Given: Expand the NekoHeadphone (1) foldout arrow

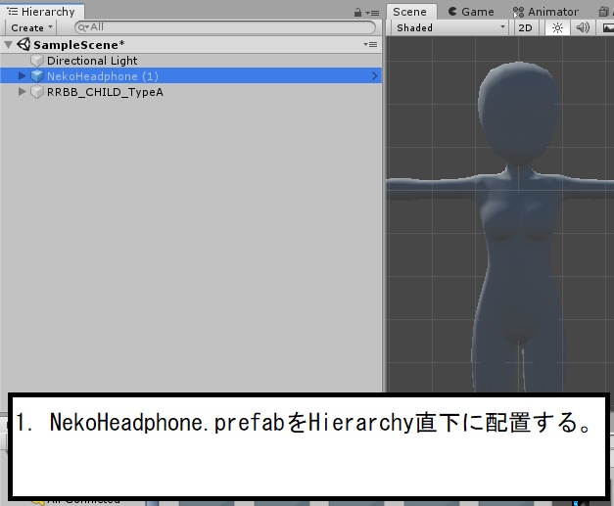Looking at the screenshot, I should 23,76.
